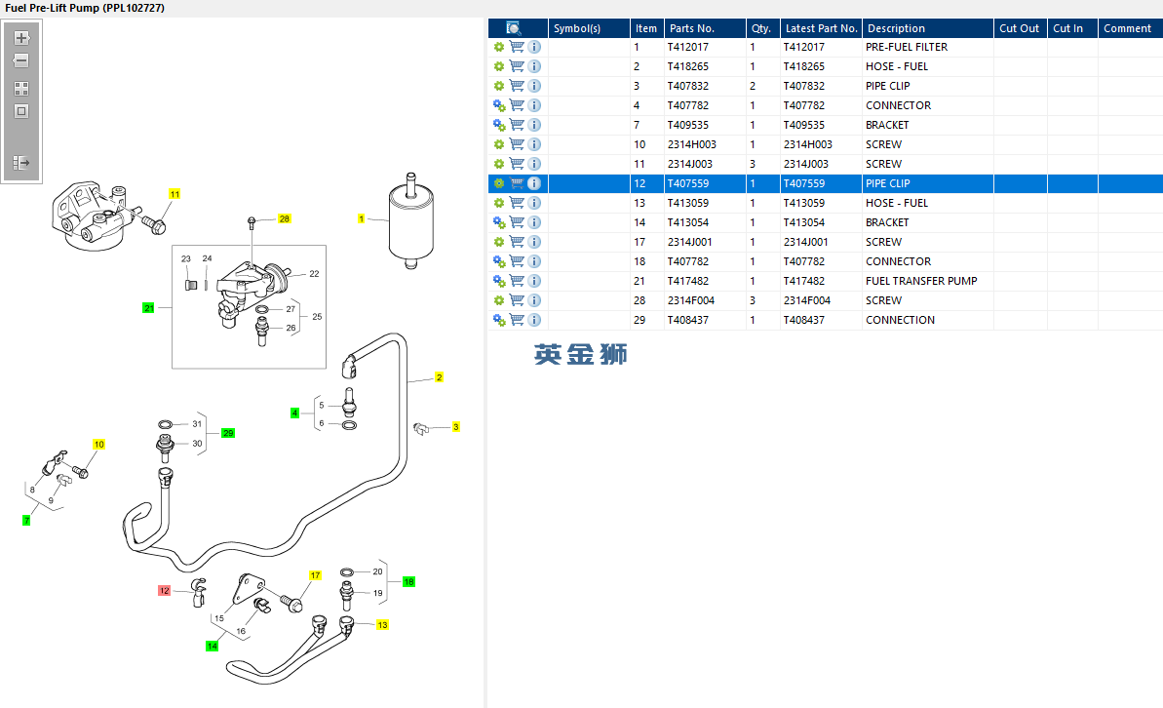Select red callout 12 in diagram
Image resolution: width=1163 pixels, height=708 pixels.
[x=165, y=591]
